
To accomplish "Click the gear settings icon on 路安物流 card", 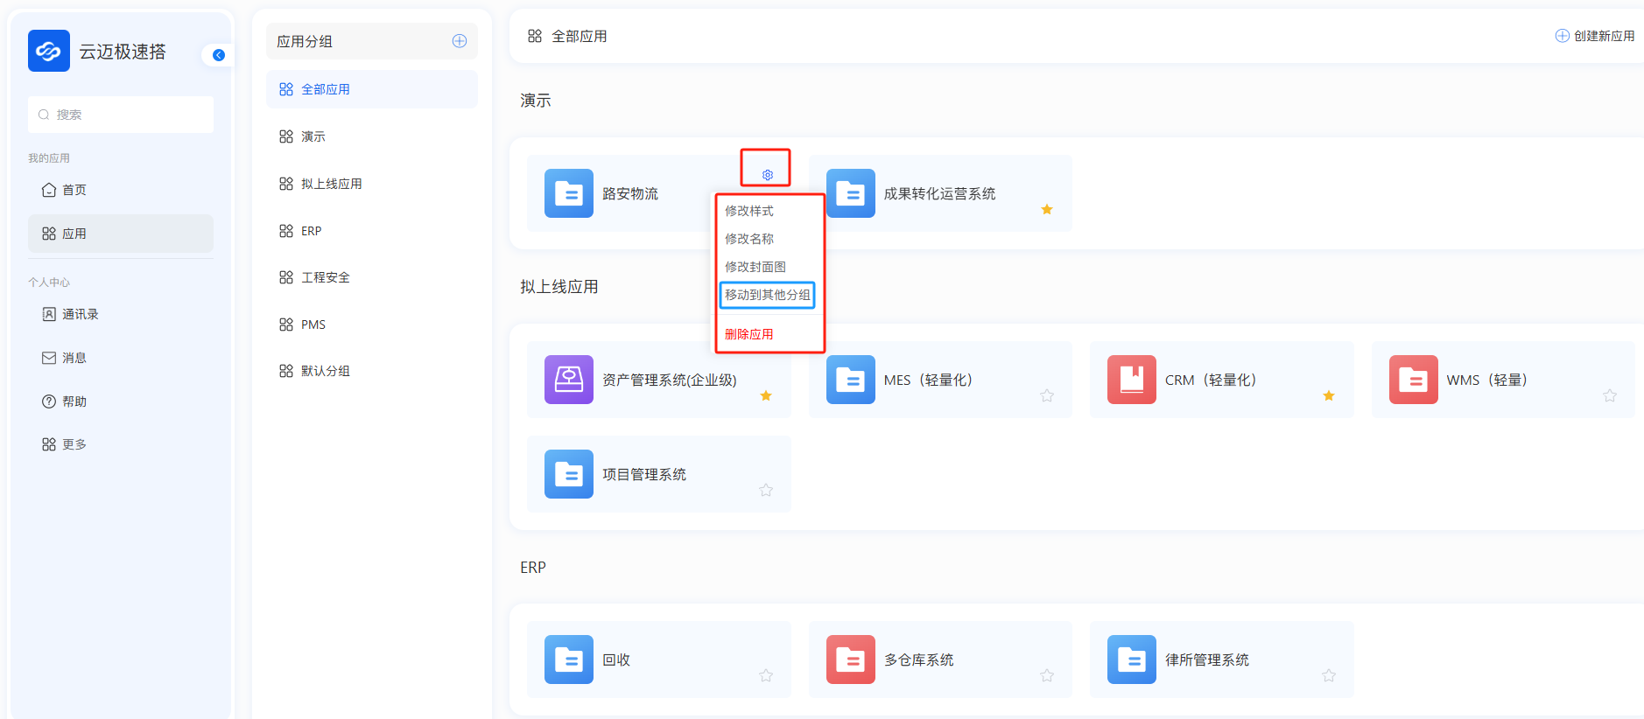I will [x=767, y=175].
